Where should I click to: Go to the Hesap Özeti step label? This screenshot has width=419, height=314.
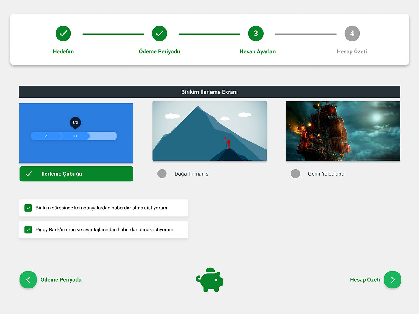point(351,51)
